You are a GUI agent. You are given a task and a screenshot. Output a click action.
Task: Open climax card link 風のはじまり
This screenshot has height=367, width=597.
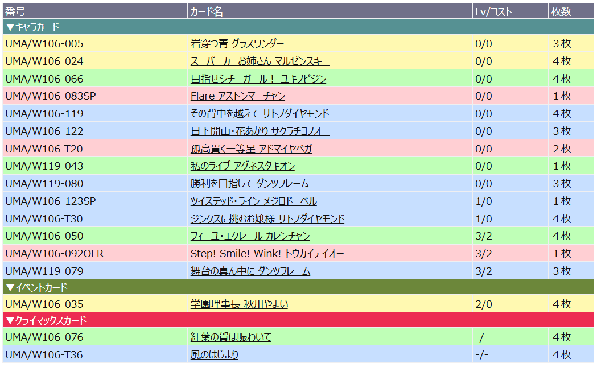point(215,355)
